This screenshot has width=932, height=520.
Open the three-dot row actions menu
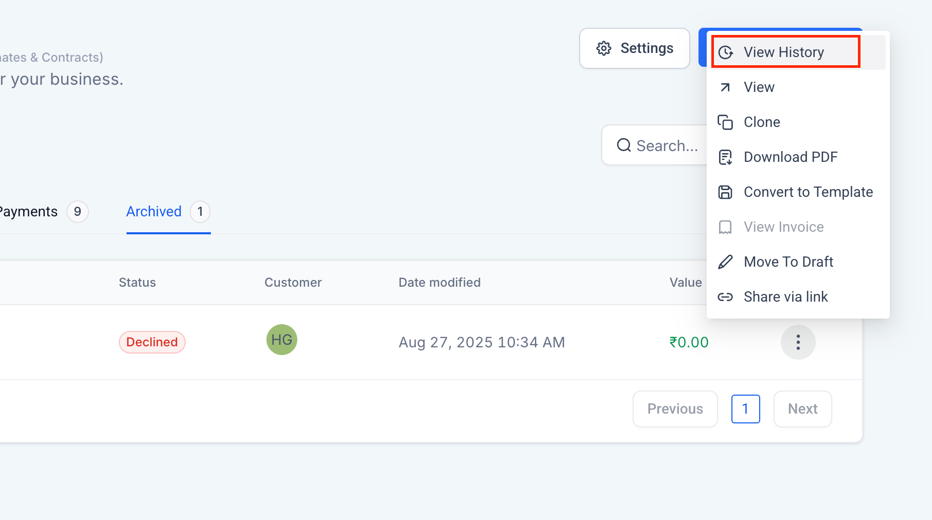coord(798,342)
